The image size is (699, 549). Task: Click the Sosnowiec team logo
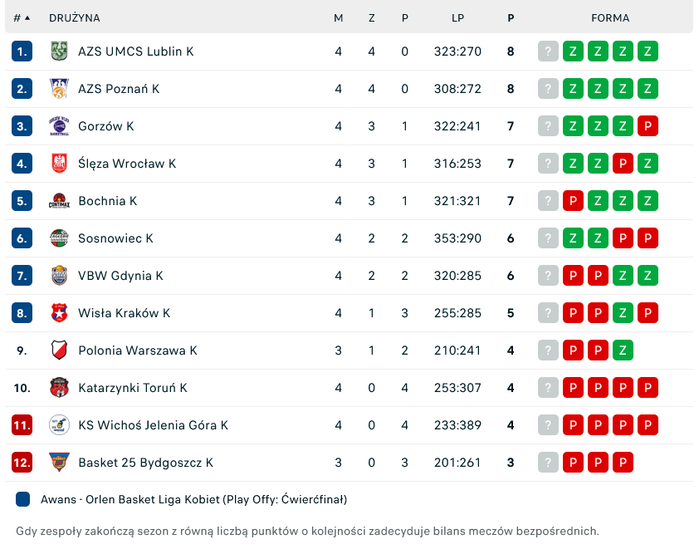(x=59, y=238)
